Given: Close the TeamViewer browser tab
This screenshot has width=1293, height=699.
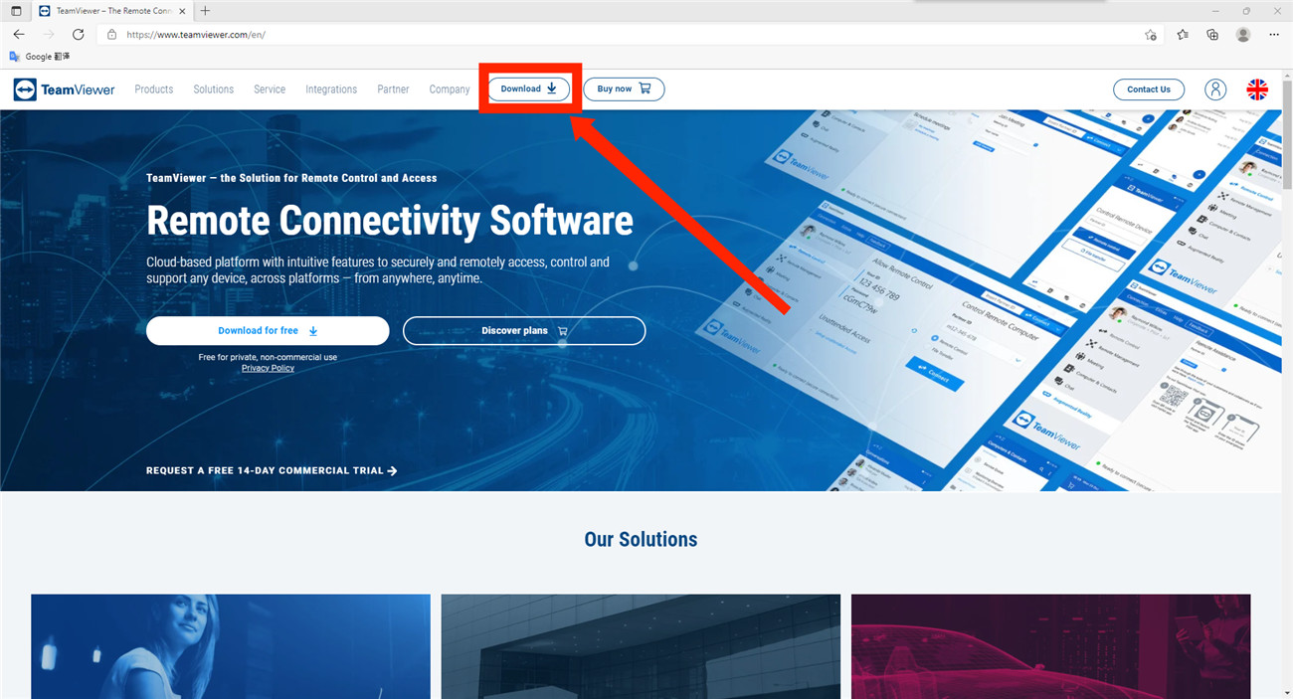Looking at the screenshot, I should [x=181, y=11].
